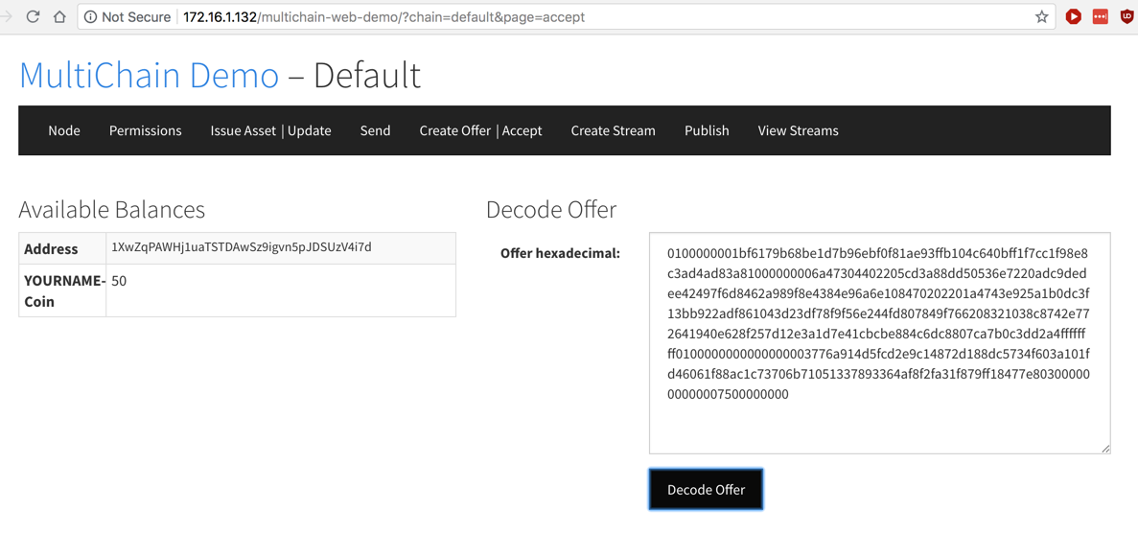
Task: Open Create Stream page
Action: 614,130
